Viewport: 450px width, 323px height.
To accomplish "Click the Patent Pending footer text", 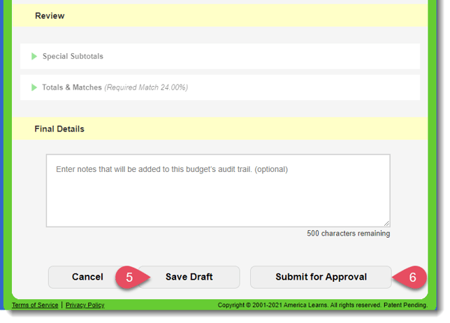I will pos(405,305).
